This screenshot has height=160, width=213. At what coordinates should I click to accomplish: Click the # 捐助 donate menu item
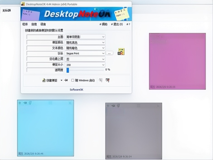103,24
